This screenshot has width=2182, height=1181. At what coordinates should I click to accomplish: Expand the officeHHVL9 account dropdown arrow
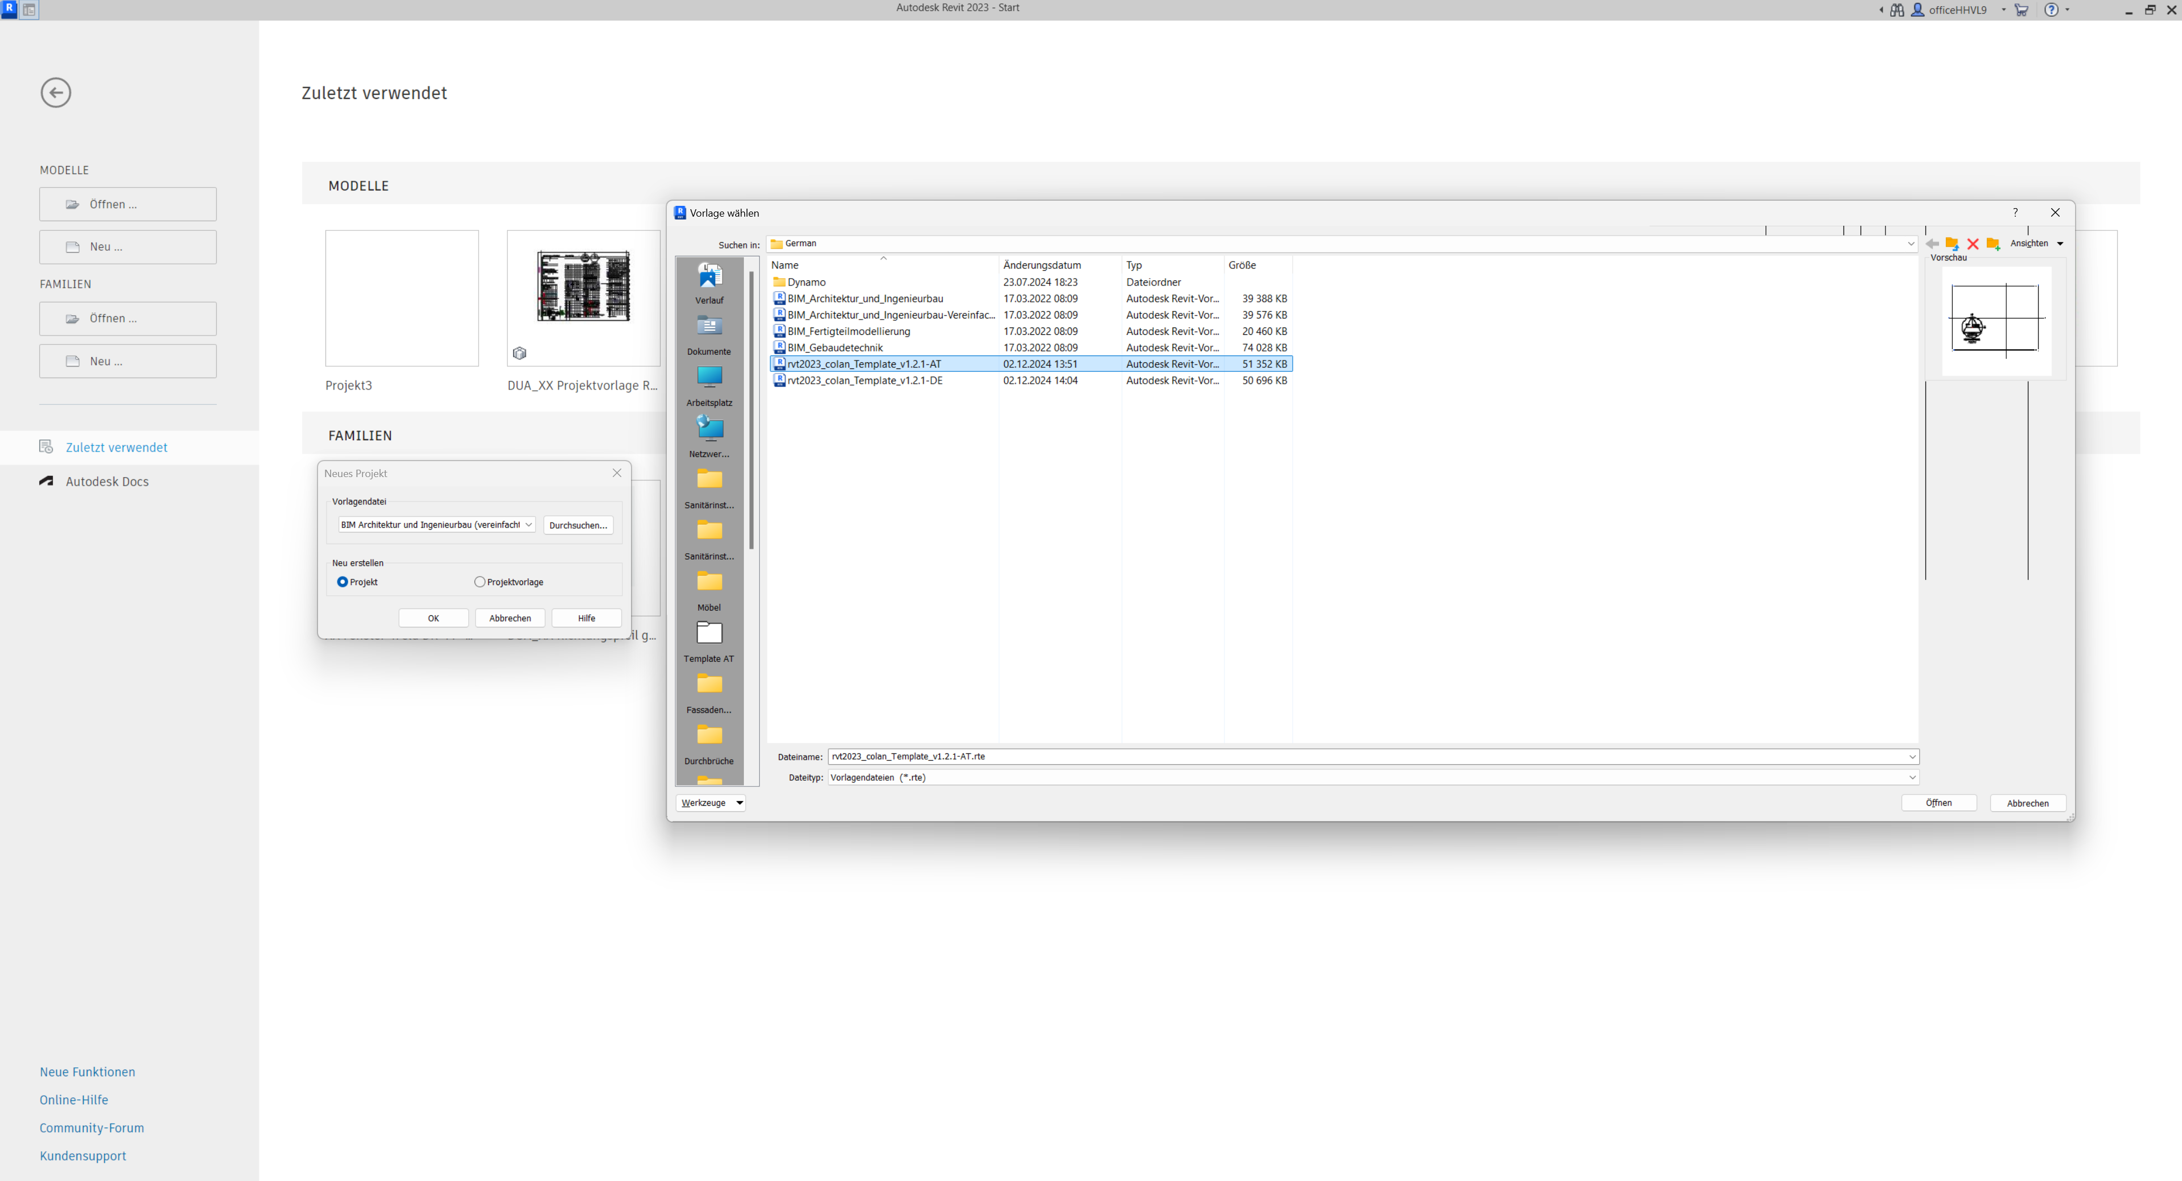coord(2003,10)
